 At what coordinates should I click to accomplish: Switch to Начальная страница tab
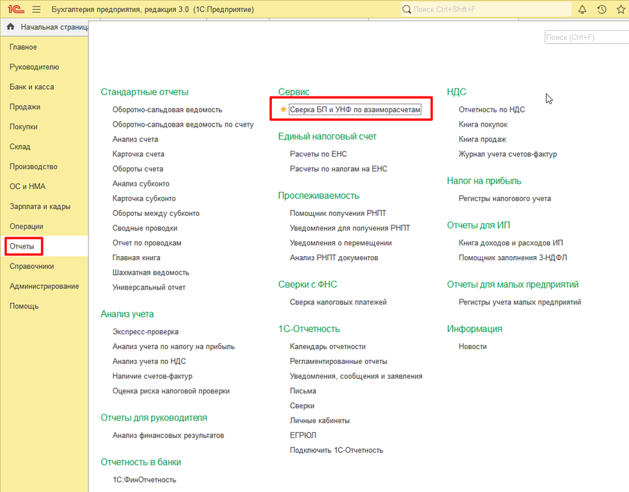click(54, 27)
